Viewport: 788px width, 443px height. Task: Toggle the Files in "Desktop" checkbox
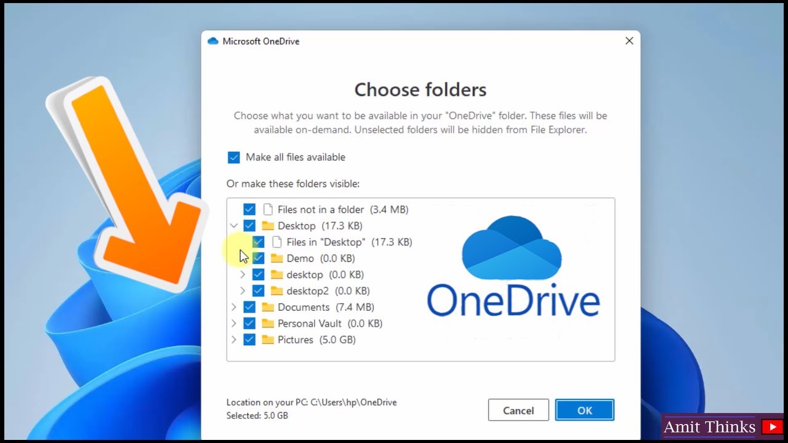[259, 242]
